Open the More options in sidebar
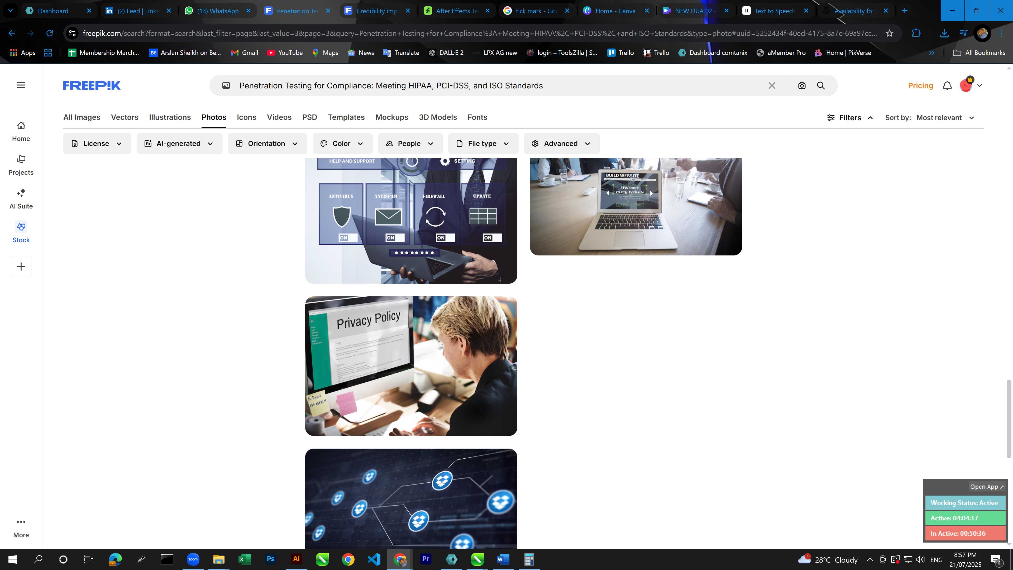1013x570 pixels. [x=21, y=528]
